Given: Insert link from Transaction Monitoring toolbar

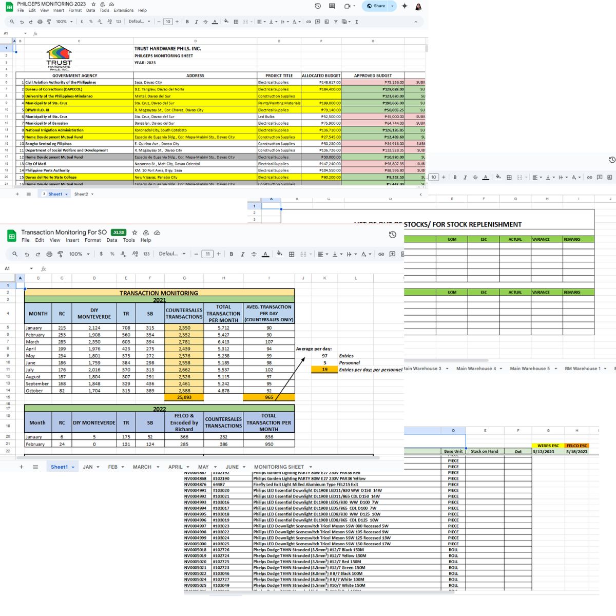Looking at the screenshot, I should [x=381, y=254].
